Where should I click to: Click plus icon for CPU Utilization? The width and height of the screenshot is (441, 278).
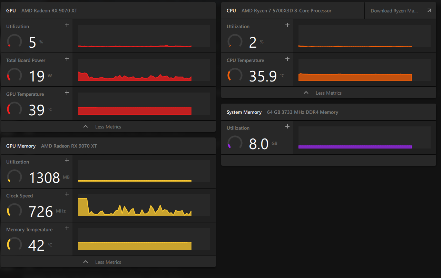click(x=287, y=25)
